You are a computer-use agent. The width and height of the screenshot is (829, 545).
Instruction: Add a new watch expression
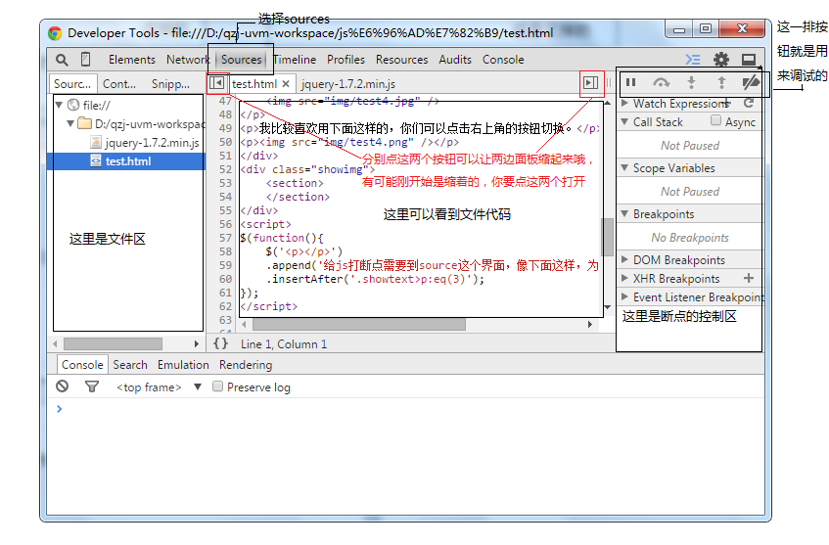click(727, 103)
